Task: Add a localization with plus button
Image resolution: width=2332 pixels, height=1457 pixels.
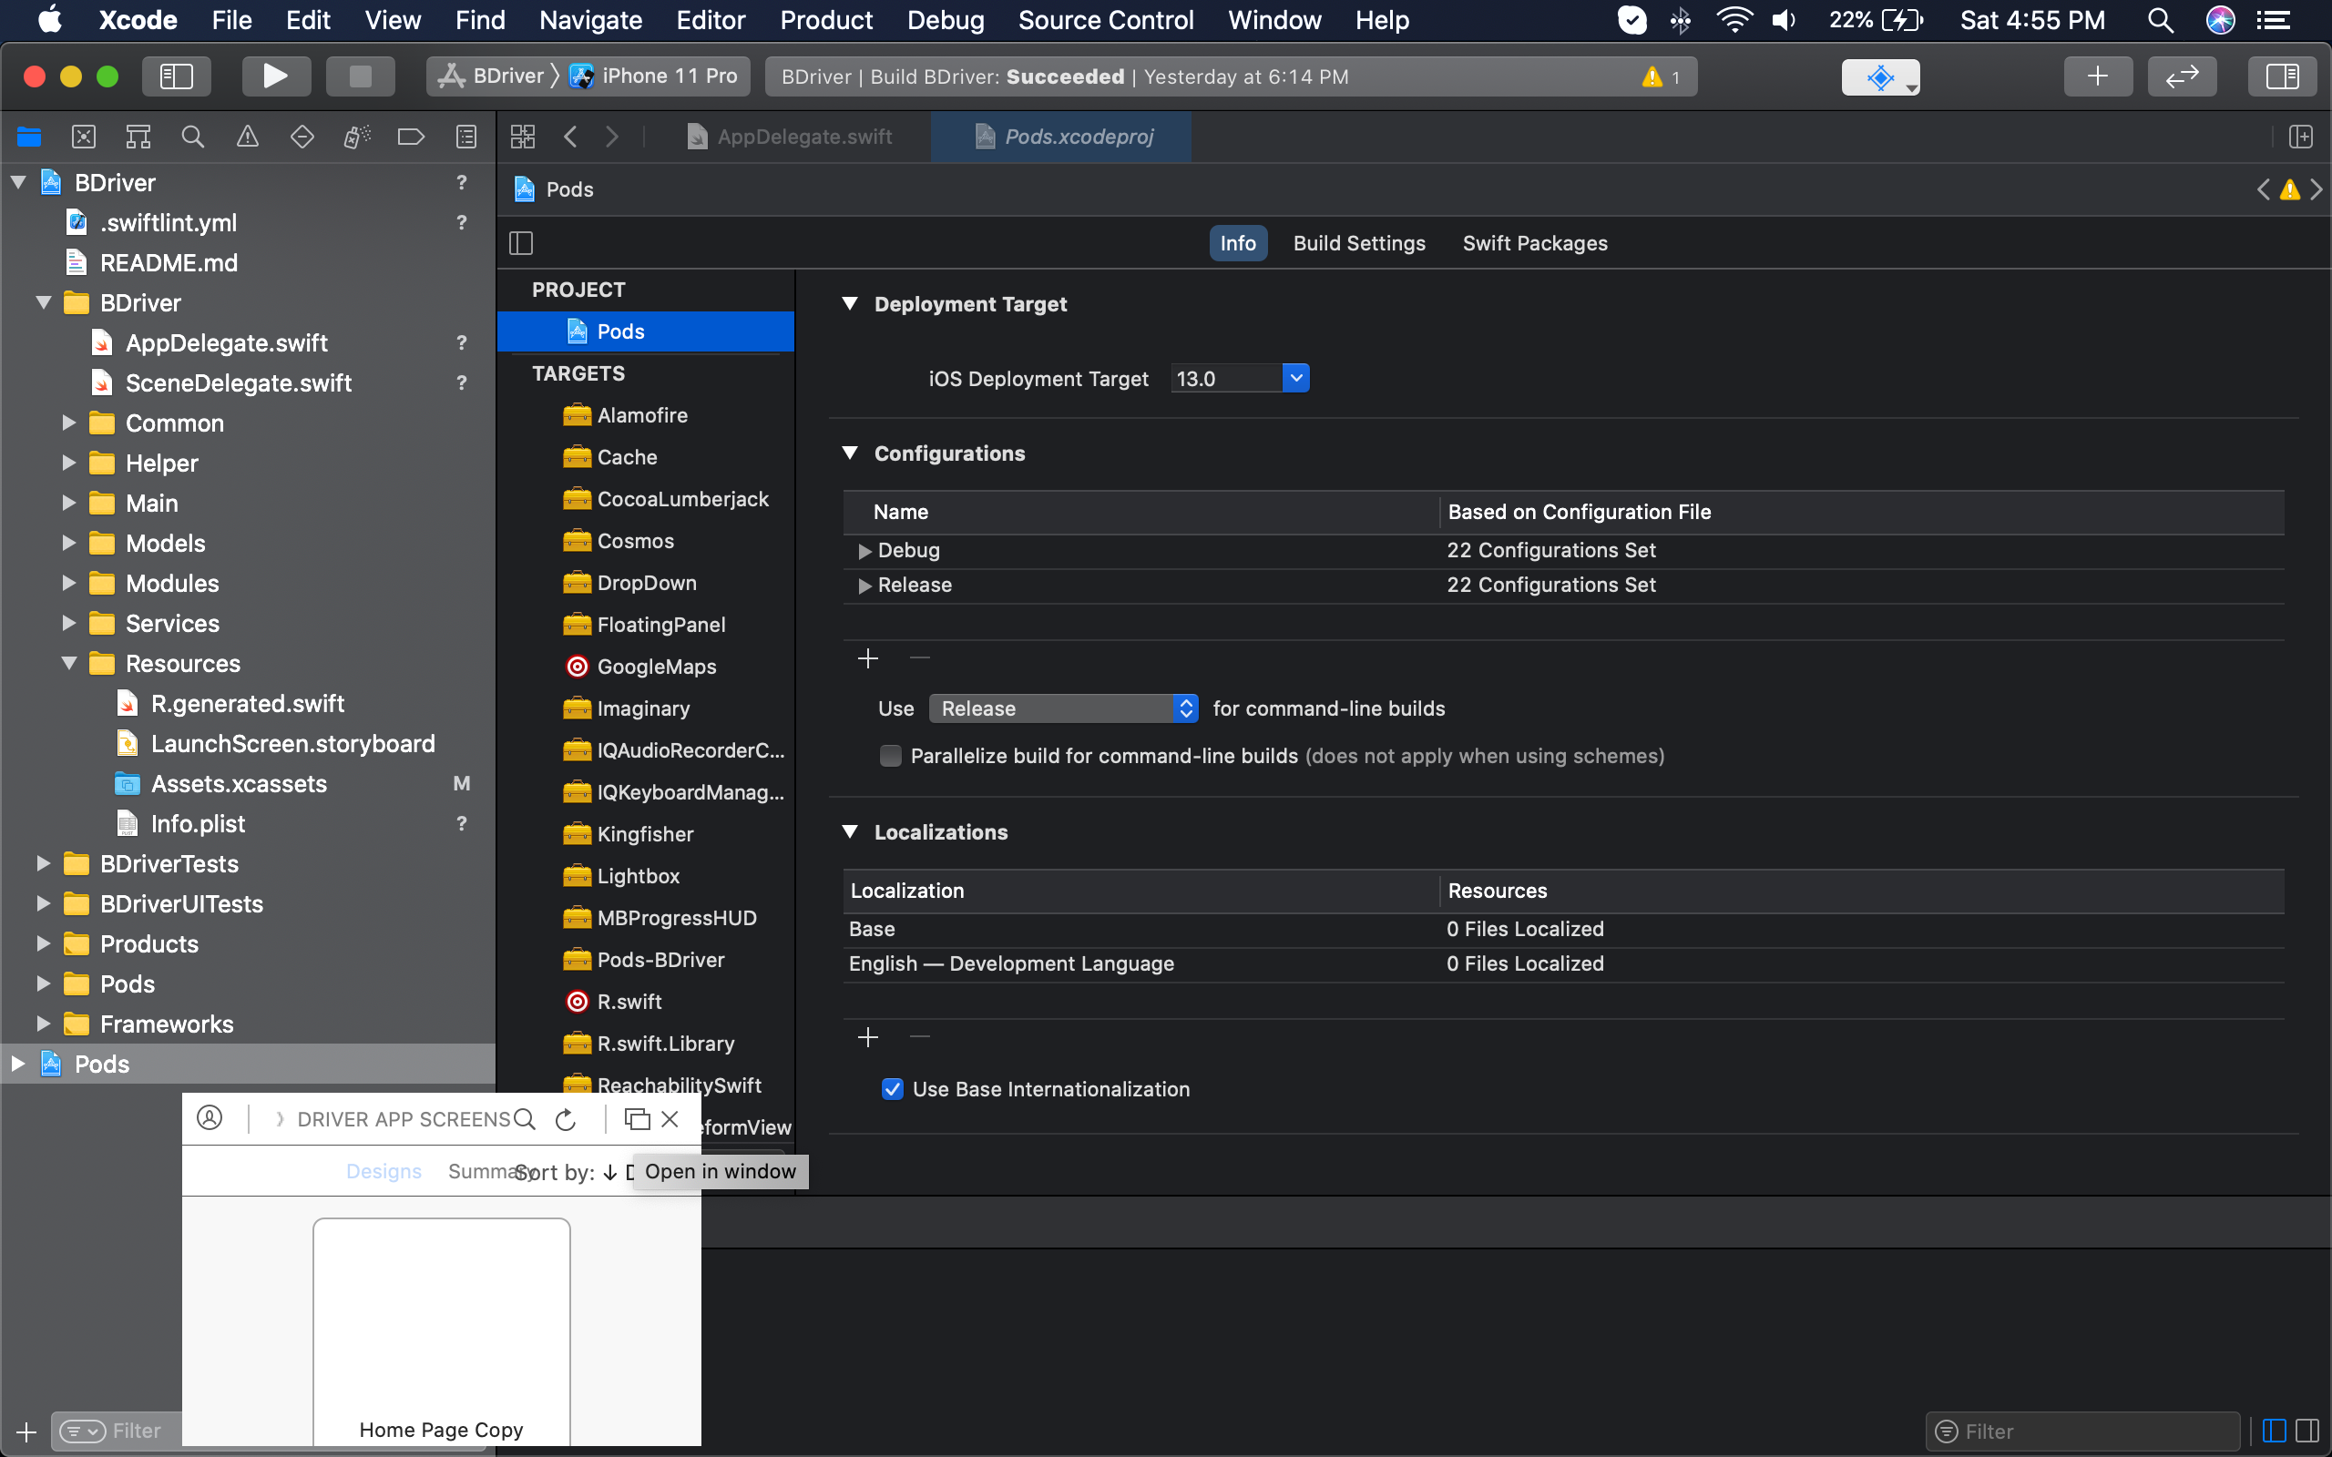Action: pyautogui.click(x=868, y=1037)
